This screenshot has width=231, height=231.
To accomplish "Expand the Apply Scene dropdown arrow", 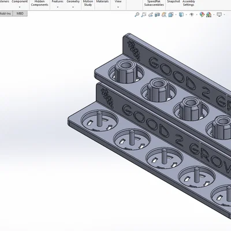I will pos(214,14).
